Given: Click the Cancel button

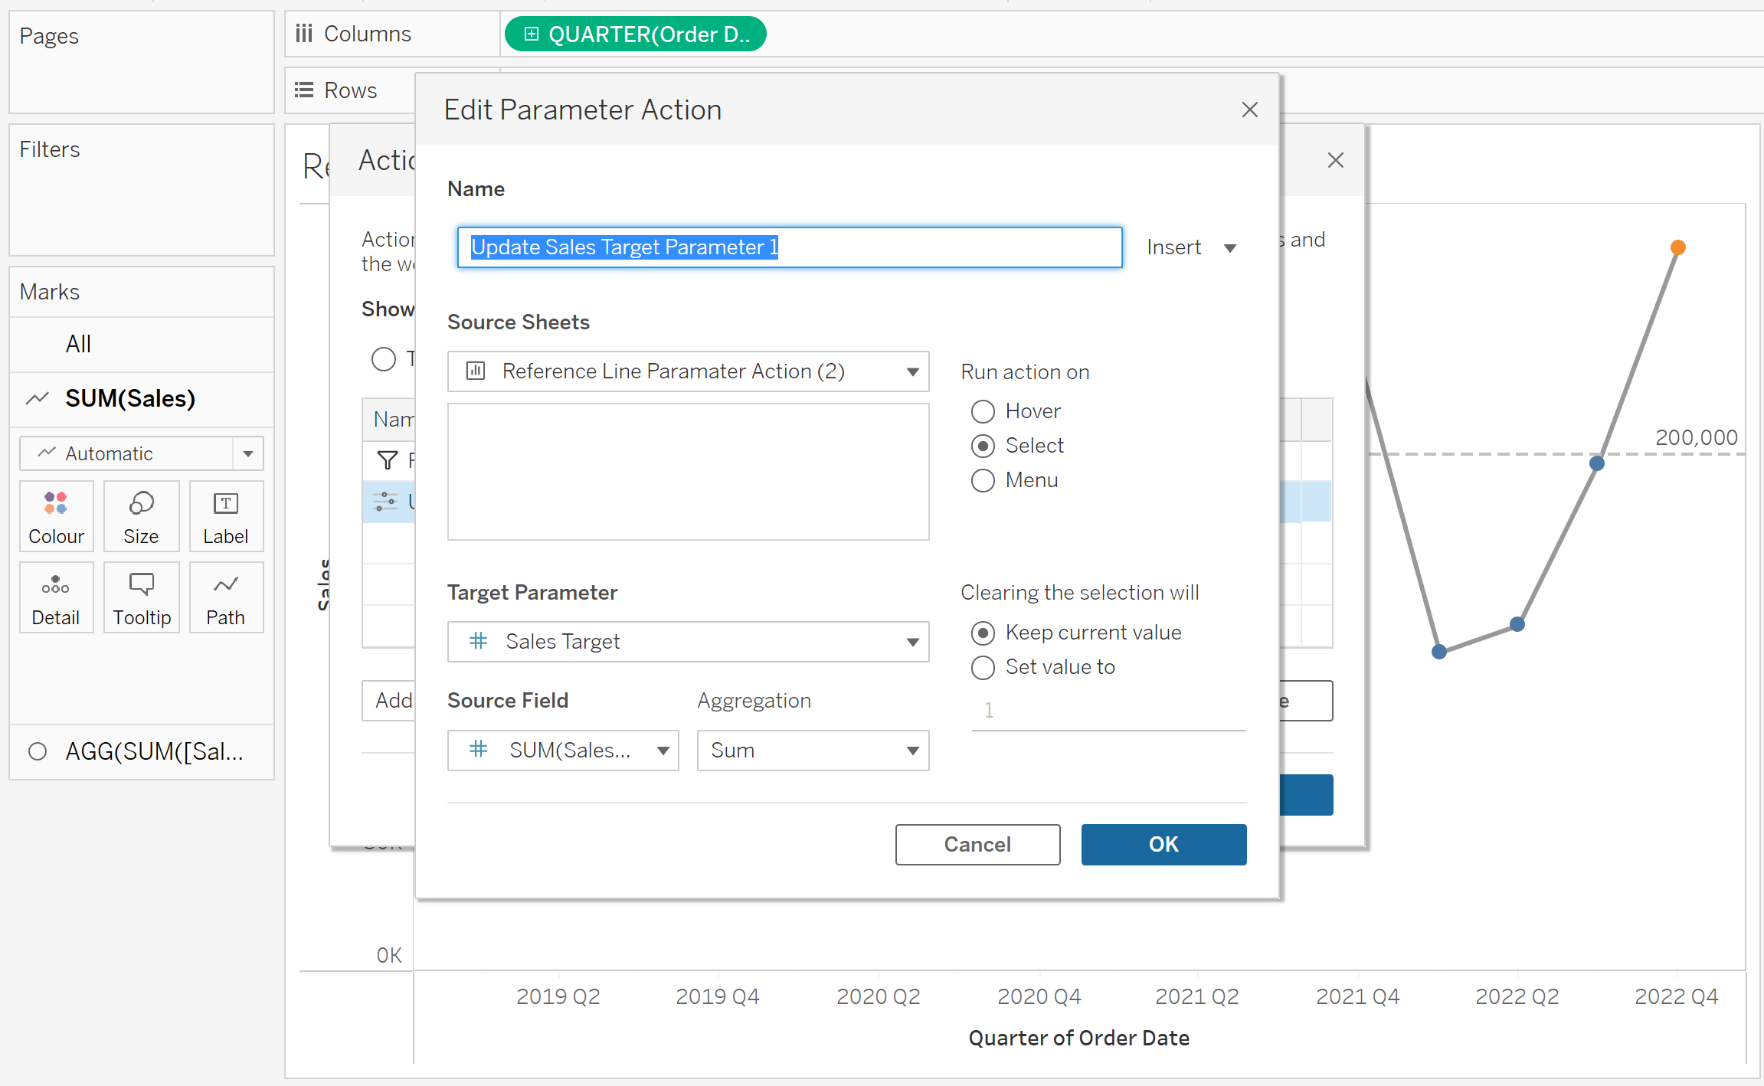Looking at the screenshot, I should (x=977, y=844).
